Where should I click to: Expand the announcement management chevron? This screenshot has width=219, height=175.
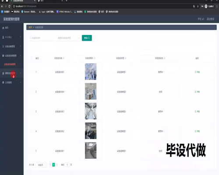tap(21, 82)
